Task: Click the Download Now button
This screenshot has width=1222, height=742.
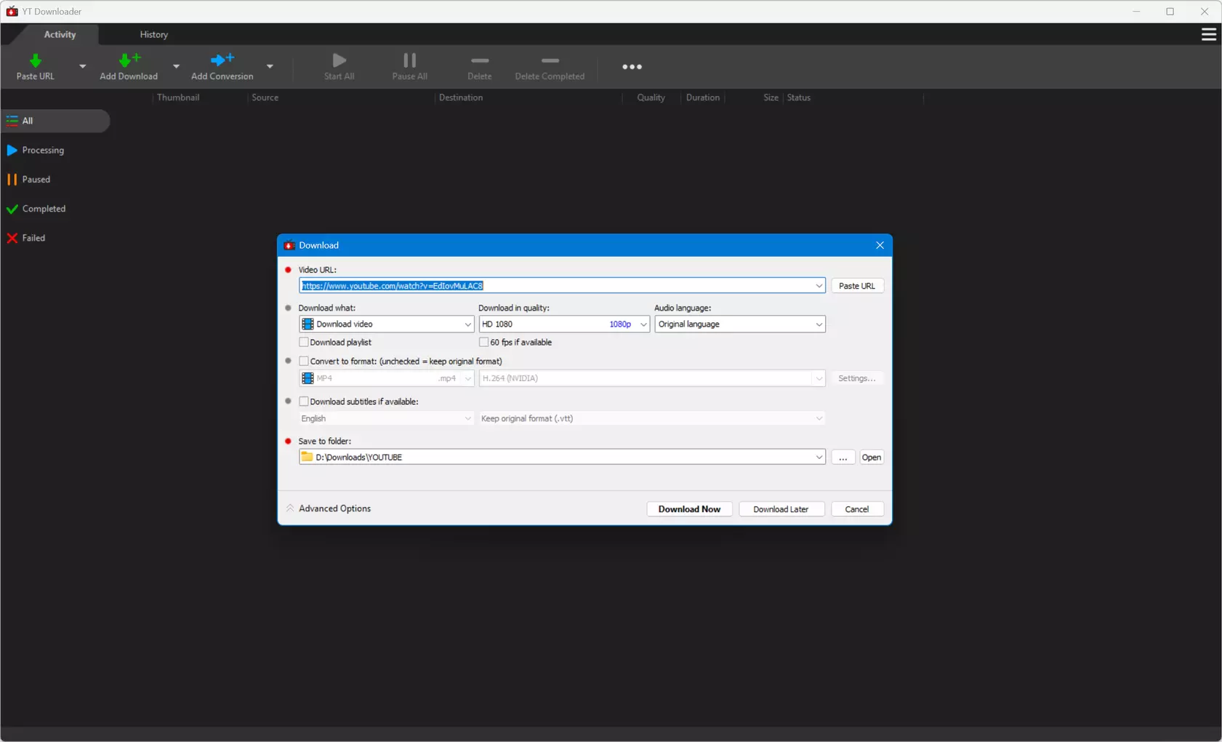Action: 689,509
